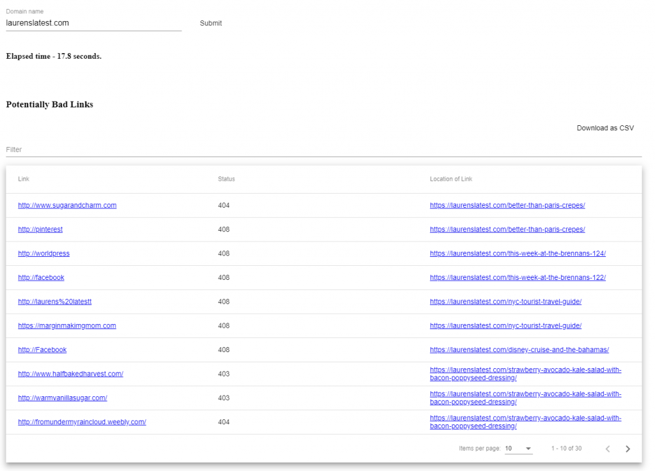Open the capitalized http://Facebook link
Image resolution: width=655 pixels, height=471 pixels.
42,350
